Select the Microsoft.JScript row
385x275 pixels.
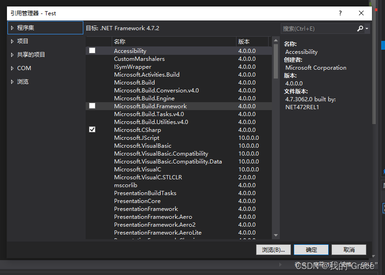click(179, 138)
